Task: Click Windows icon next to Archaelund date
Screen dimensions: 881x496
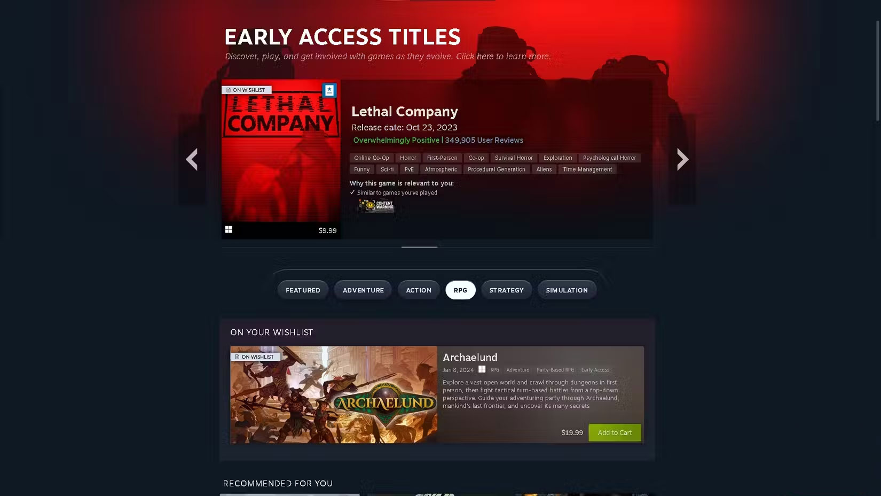Action: 482,369
